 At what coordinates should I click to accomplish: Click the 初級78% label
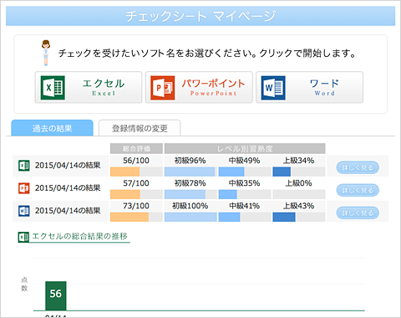tap(190, 183)
